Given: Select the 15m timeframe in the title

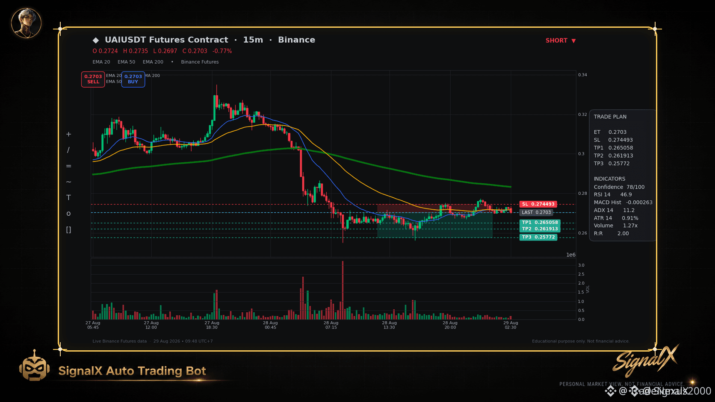Looking at the screenshot, I should click(x=253, y=40).
